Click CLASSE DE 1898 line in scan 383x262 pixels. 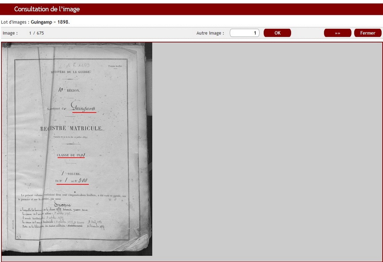tap(71, 155)
